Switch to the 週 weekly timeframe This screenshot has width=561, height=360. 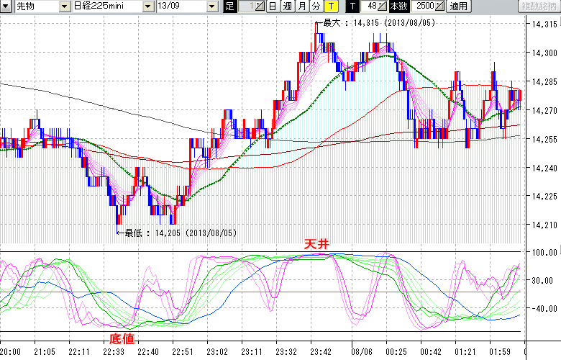point(287,6)
